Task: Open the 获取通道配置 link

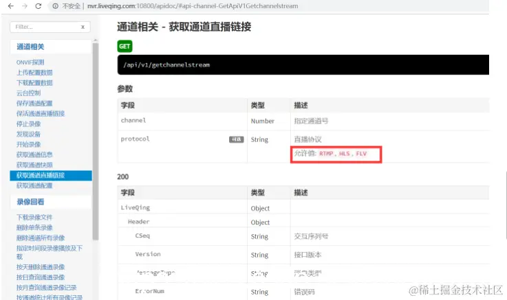Action: coord(34,186)
